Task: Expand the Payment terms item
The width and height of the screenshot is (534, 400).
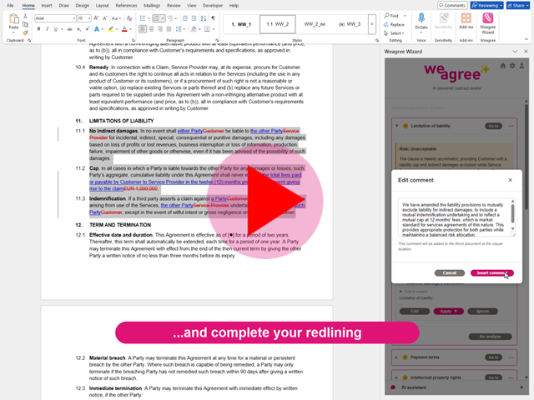Action: pyautogui.click(x=396, y=357)
